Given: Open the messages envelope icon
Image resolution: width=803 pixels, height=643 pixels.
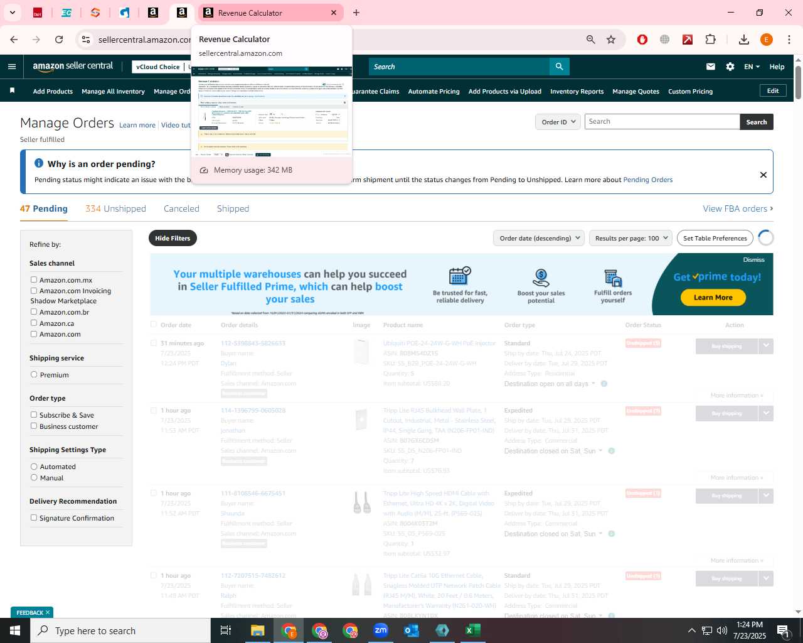Looking at the screenshot, I should pos(711,67).
